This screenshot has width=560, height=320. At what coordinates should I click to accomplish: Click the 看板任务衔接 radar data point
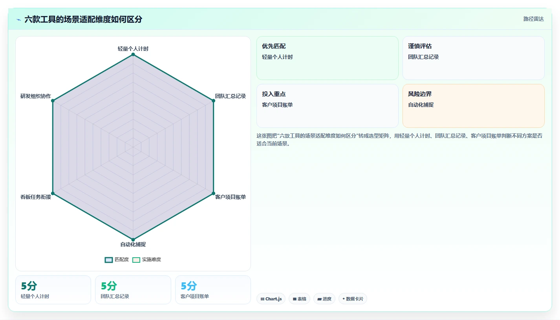pyautogui.click(x=53, y=193)
